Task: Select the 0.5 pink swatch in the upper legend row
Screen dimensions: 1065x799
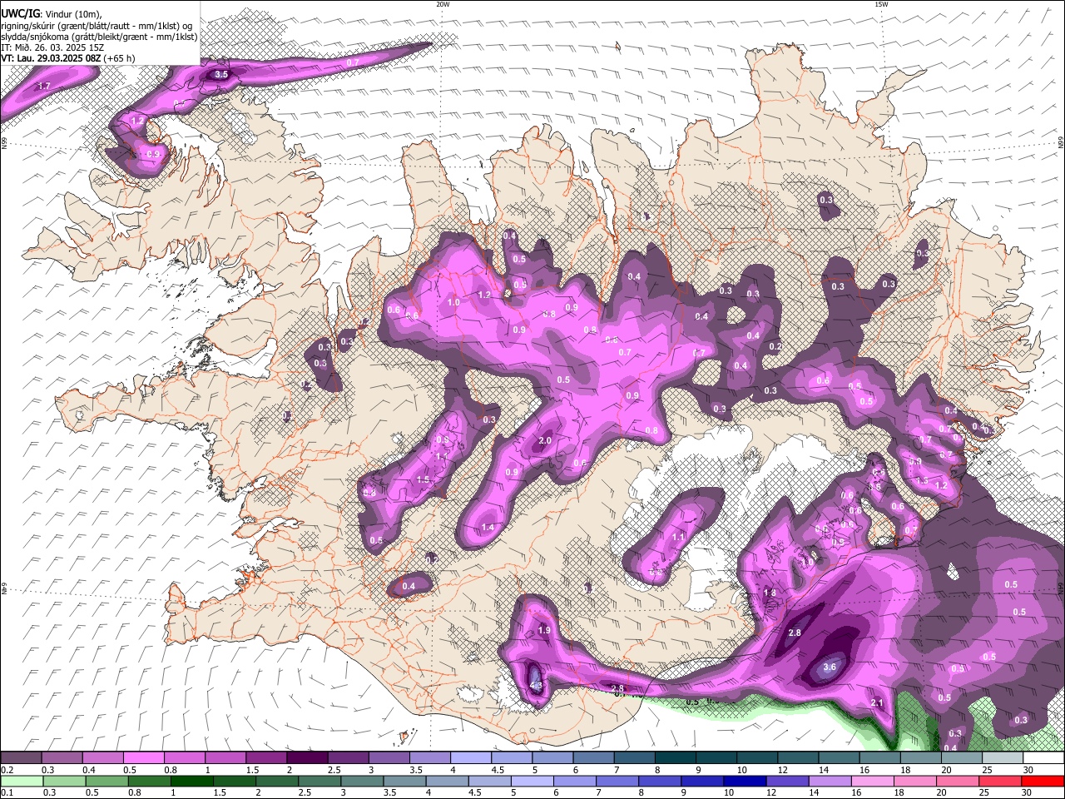Action: point(143,758)
